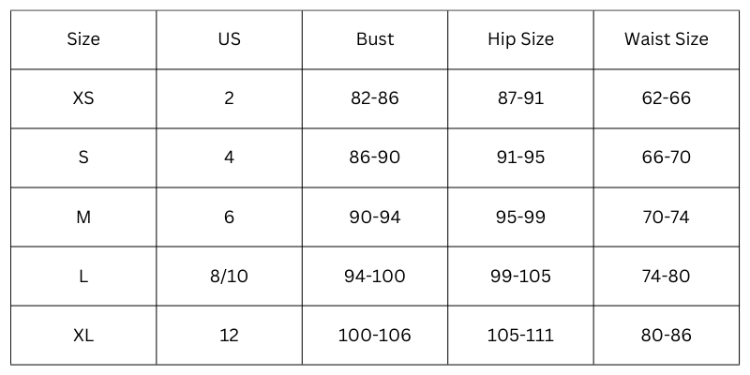
Task: Select the US size 12 cell
Action: (x=229, y=335)
